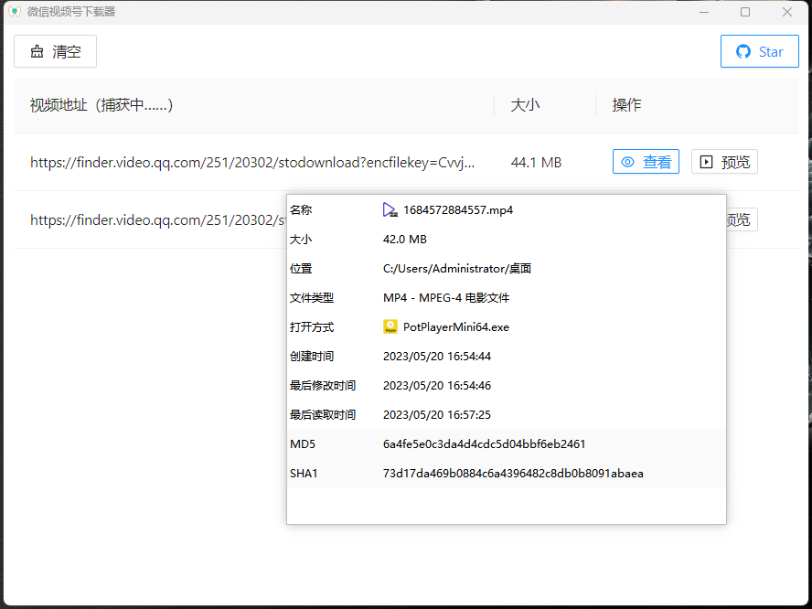The width and height of the screenshot is (812, 609).
Task: Open the GitHub Star button
Action: pos(759,51)
